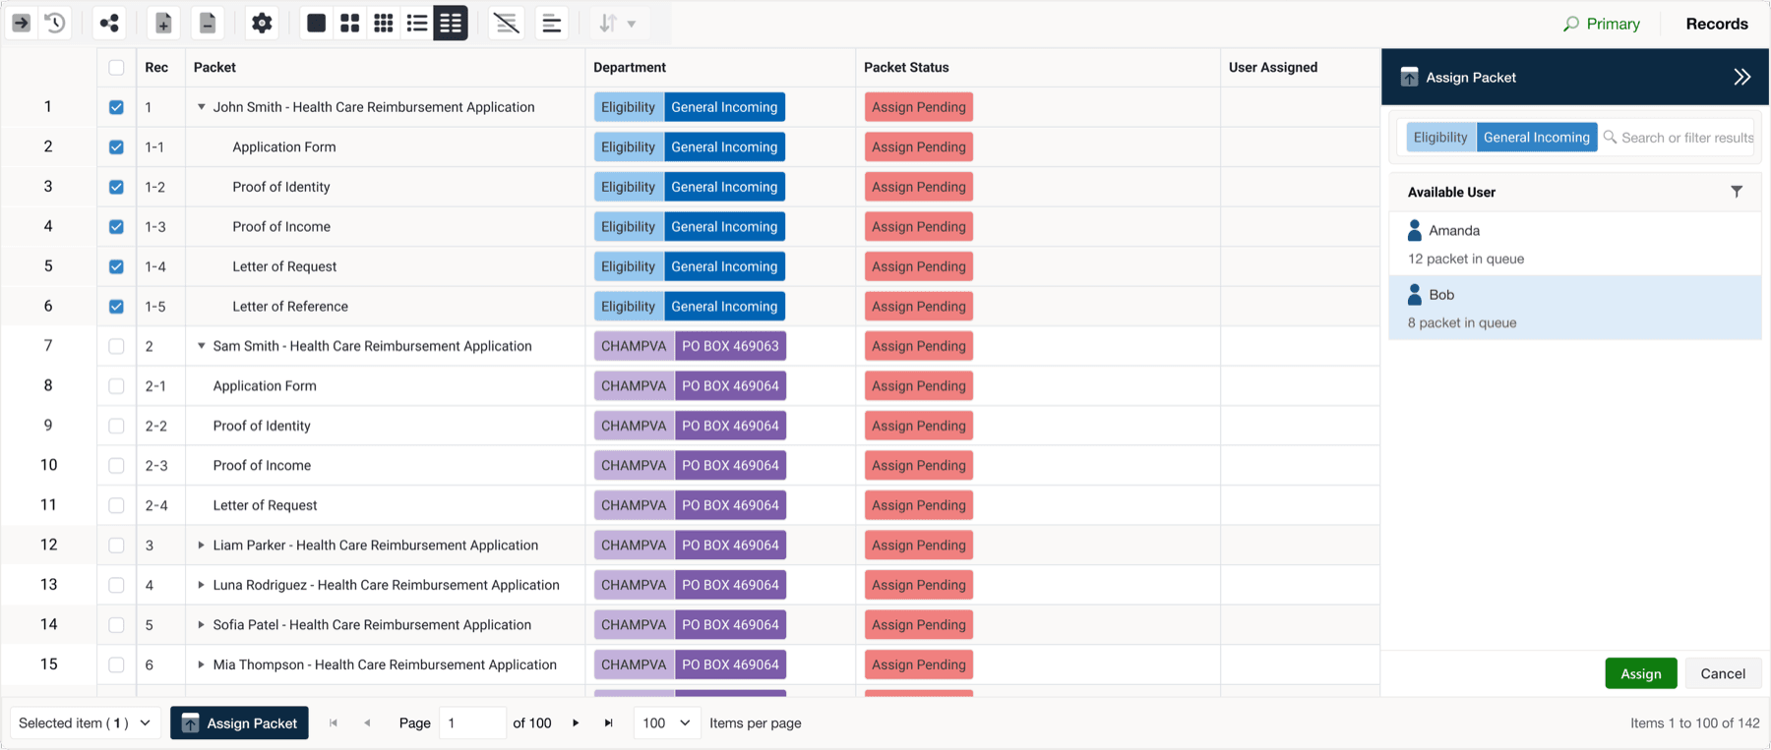The image size is (1771, 750).
Task: Collapse the John Smith packet tree
Action: [x=201, y=107]
